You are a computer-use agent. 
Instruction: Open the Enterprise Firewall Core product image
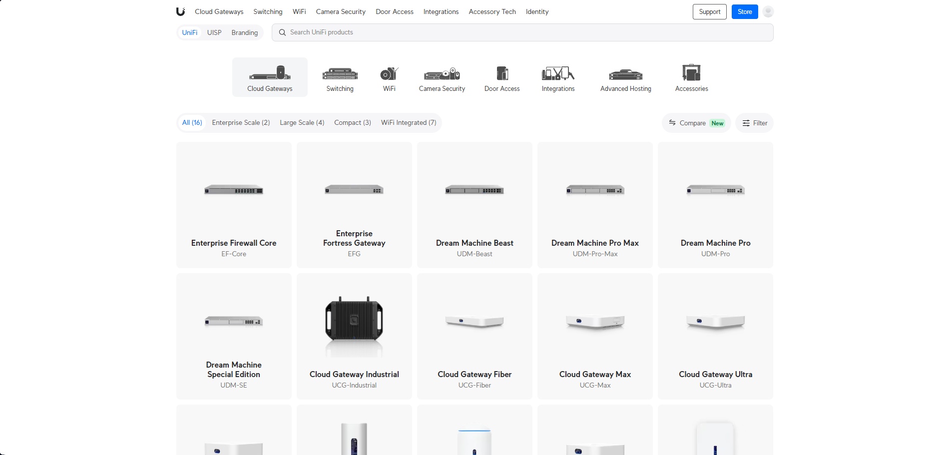pyautogui.click(x=234, y=190)
